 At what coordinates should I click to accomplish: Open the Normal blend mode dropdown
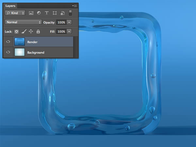click(23, 22)
